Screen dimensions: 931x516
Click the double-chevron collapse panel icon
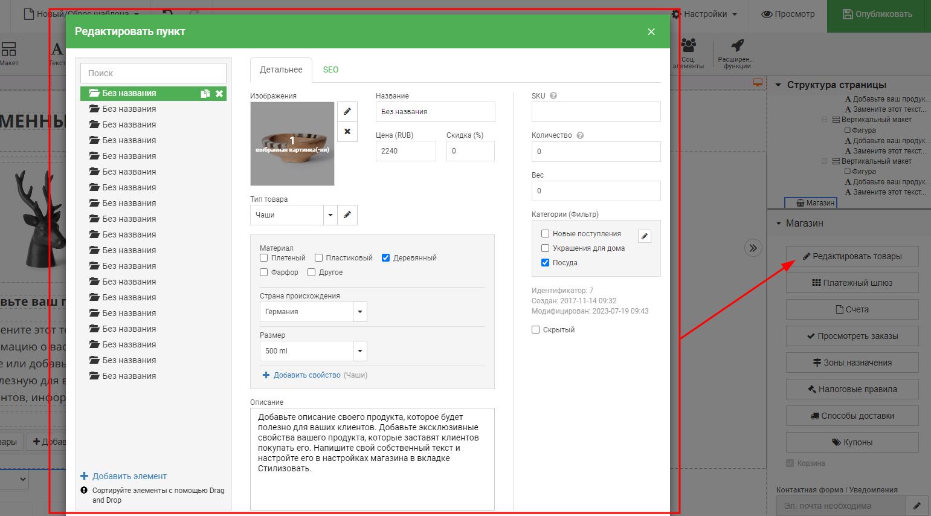(x=753, y=248)
